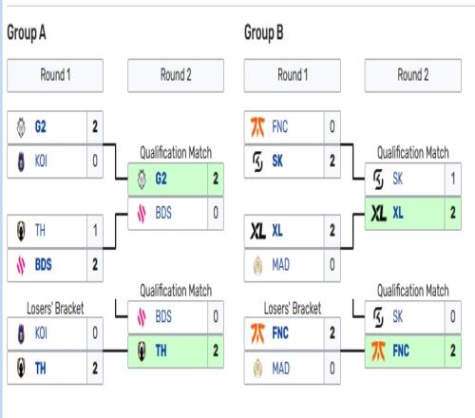This screenshot has width=475, height=418.
Task: Select Group A Round 1 header
Action: pyautogui.click(x=55, y=75)
